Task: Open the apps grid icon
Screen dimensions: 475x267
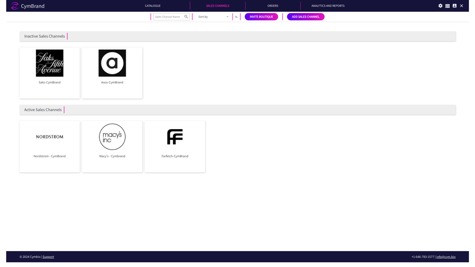Action: tap(447, 6)
